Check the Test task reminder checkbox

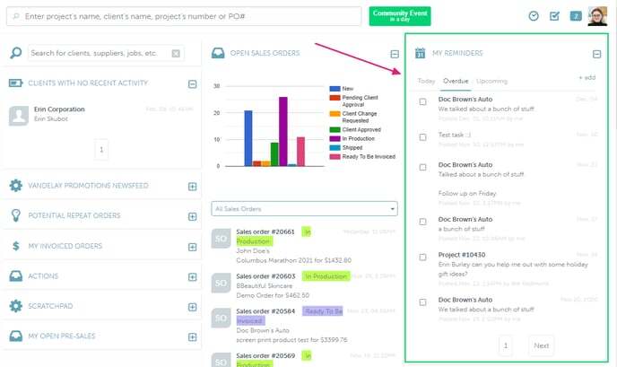click(x=423, y=136)
